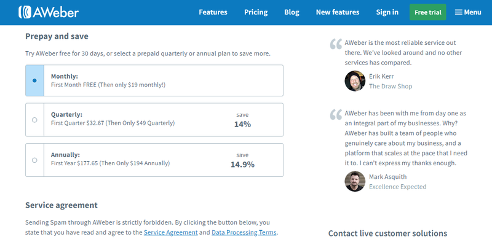
Task: Open the hamburger Menu
Action: [468, 12]
